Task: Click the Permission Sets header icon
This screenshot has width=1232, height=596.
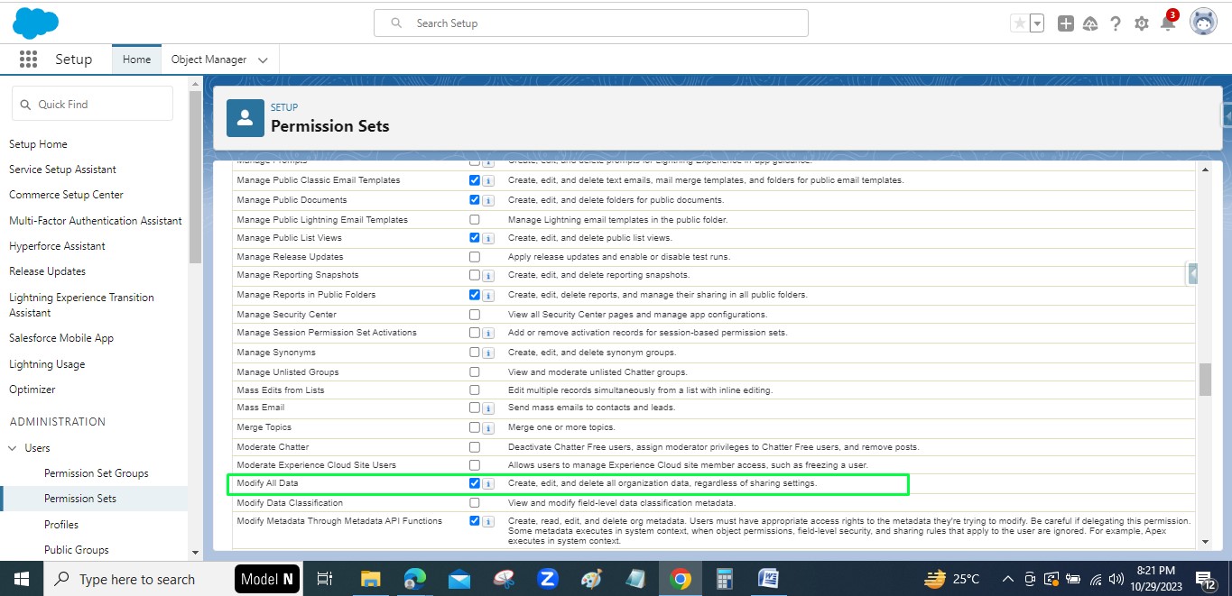Action: point(245,118)
